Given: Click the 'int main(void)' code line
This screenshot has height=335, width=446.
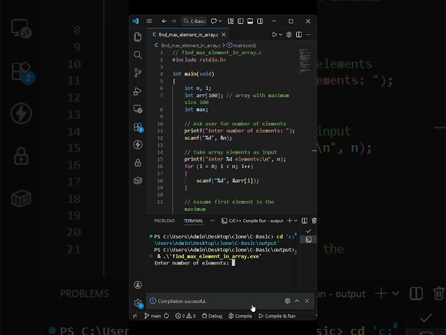Looking at the screenshot, I should tap(194, 74).
